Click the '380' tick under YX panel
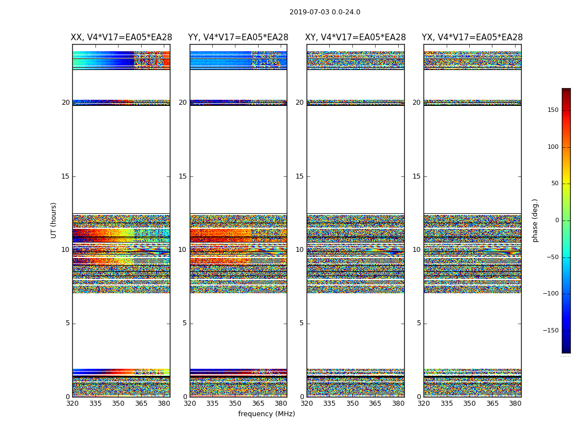The height and width of the screenshot is (441, 579). pyautogui.click(x=515, y=404)
